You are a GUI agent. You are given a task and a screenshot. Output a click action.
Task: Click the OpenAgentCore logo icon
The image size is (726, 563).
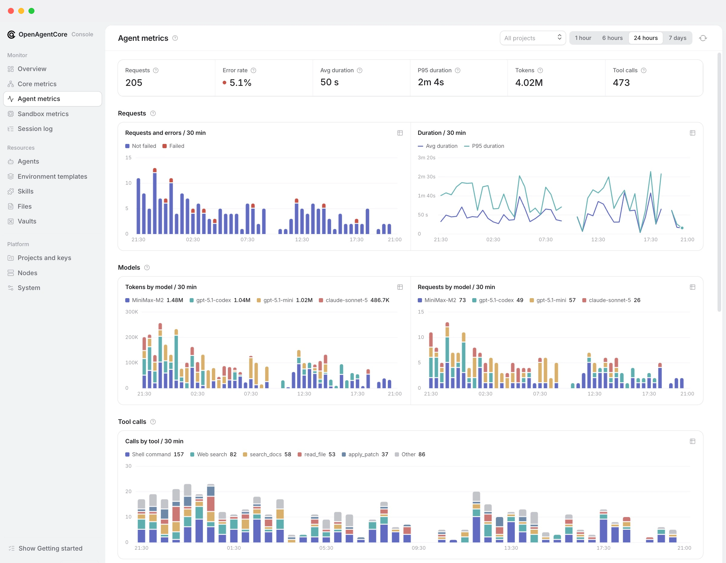click(x=11, y=34)
